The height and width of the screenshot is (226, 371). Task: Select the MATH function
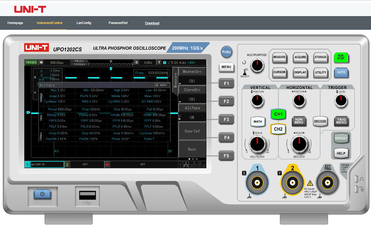coord(257,121)
